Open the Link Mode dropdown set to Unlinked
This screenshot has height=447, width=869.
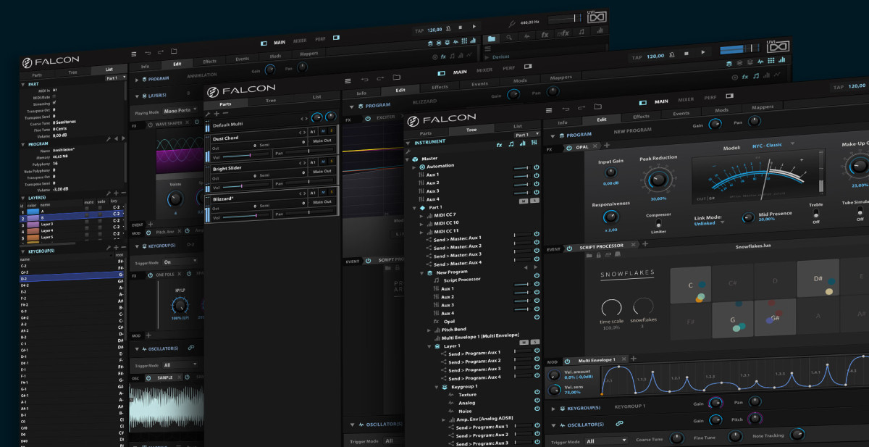coord(708,224)
